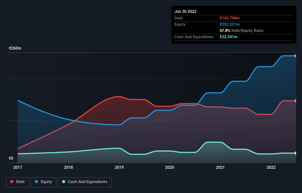302x193 pixels.
Task: Click the teal Cash legend dot
Action: tap(64, 182)
